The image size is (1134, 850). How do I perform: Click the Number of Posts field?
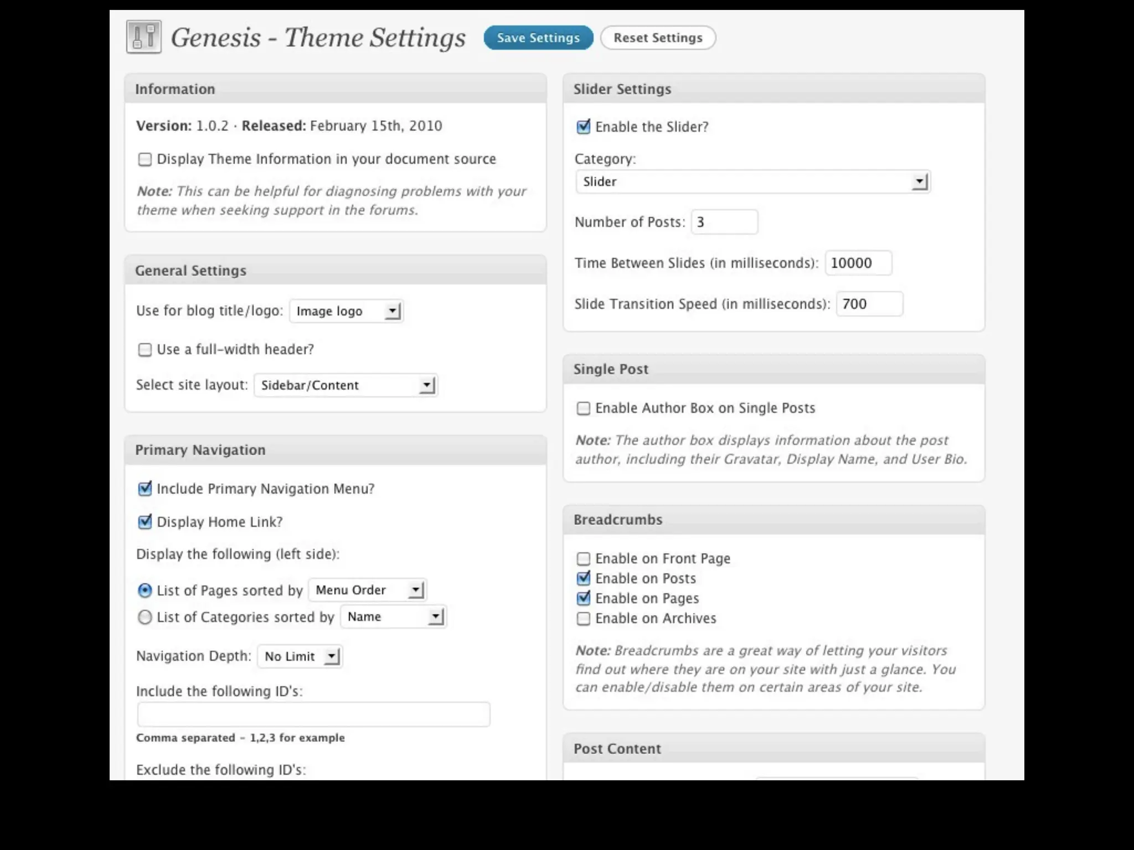point(724,222)
